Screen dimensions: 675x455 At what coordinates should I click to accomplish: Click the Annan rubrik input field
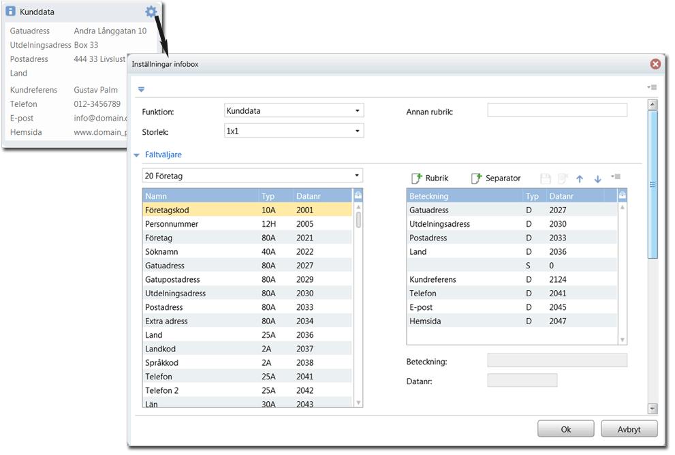[557, 110]
